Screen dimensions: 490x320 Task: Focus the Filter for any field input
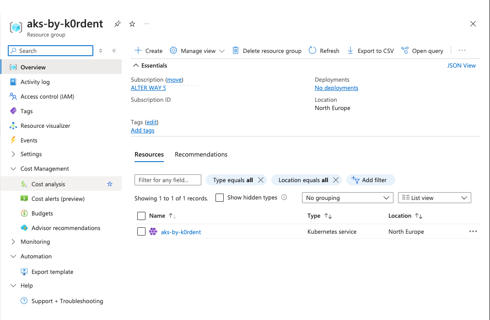(167, 180)
